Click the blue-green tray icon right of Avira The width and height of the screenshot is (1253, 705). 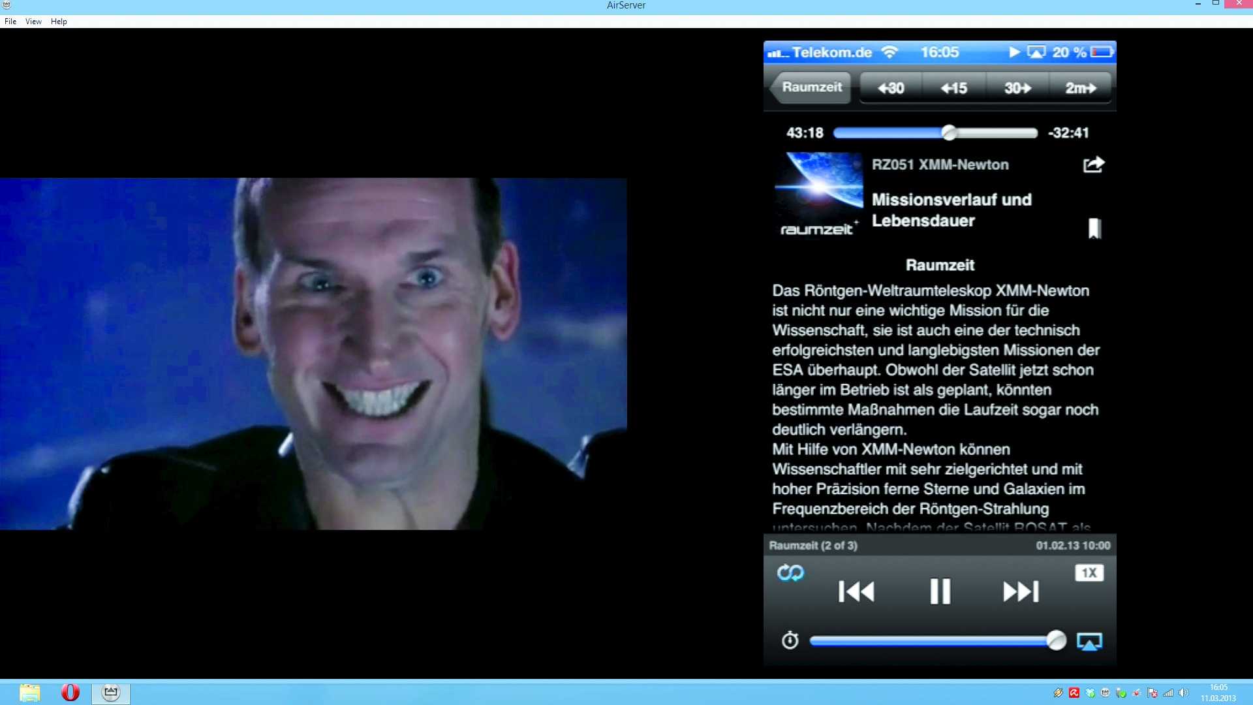click(1090, 693)
